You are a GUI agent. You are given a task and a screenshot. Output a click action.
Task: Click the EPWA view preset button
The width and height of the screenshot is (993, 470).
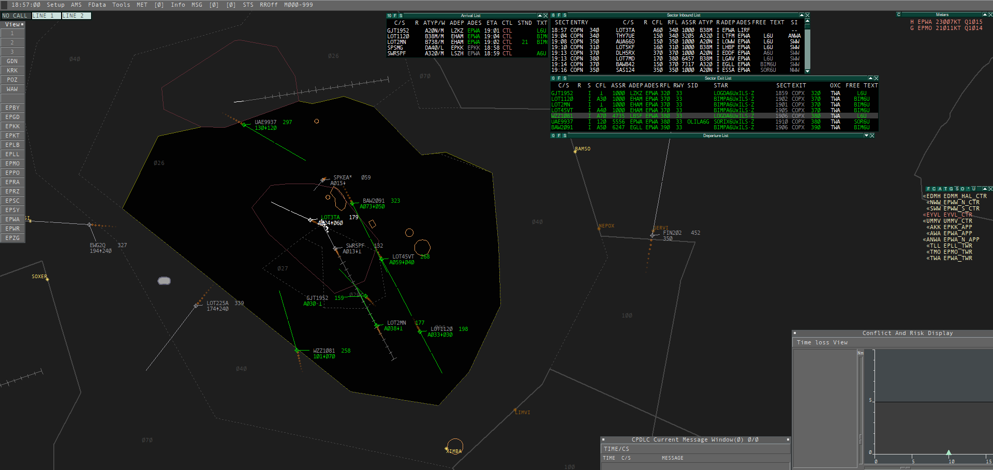[x=12, y=219]
